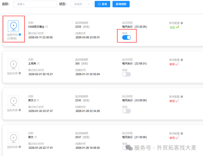The height and width of the screenshot is (156, 203).
Task: Click the rule name 土耳其
Action: [32, 64]
